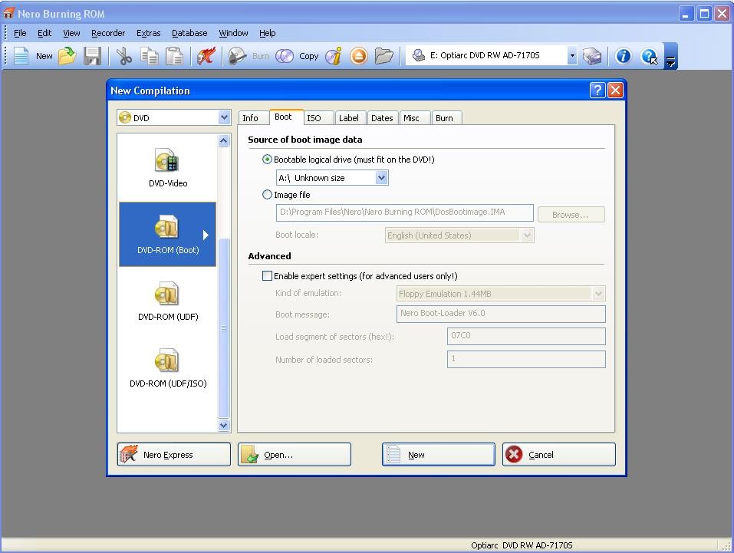734x553 pixels.
Task: Click the toolbar New text label
Action: [44, 56]
